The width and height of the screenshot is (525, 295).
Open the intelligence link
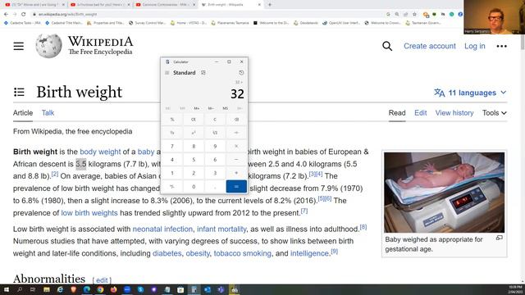[x=309, y=253]
